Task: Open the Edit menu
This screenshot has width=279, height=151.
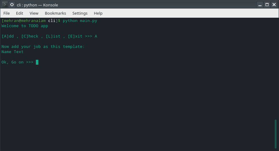Action: point(19,13)
